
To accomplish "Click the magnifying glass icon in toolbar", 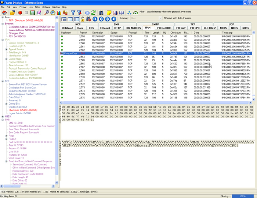I will [47, 12].
